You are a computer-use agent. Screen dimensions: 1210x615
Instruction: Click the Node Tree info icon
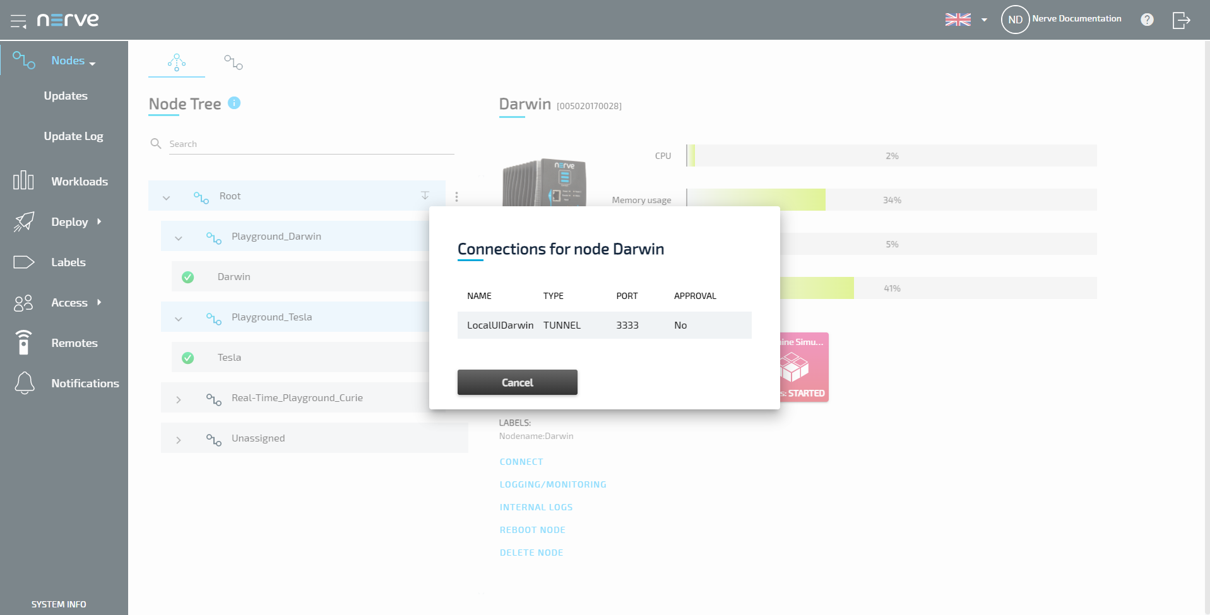234,103
